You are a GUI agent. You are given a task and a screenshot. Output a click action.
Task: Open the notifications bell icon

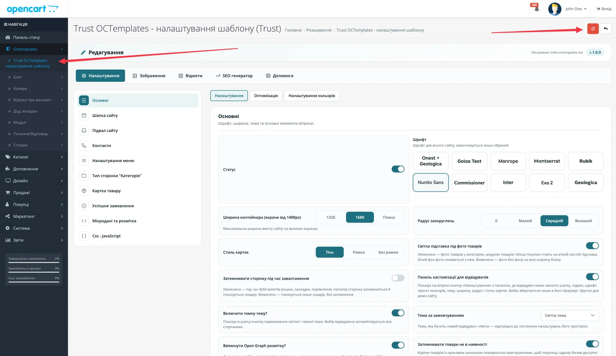pos(536,9)
